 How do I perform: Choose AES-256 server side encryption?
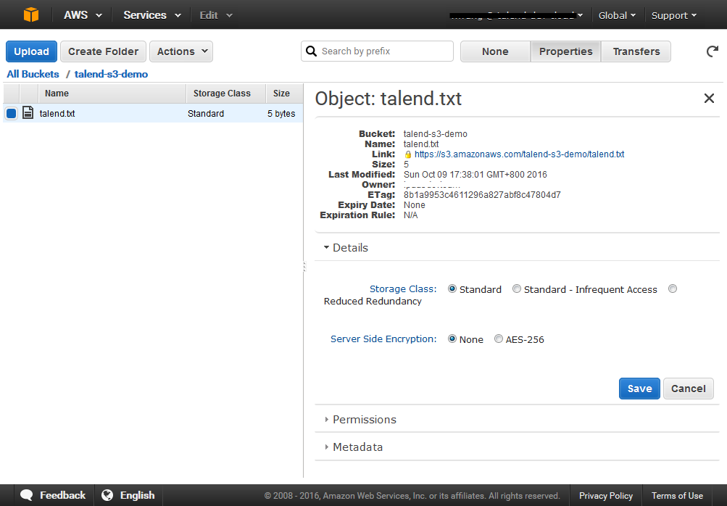click(499, 339)
